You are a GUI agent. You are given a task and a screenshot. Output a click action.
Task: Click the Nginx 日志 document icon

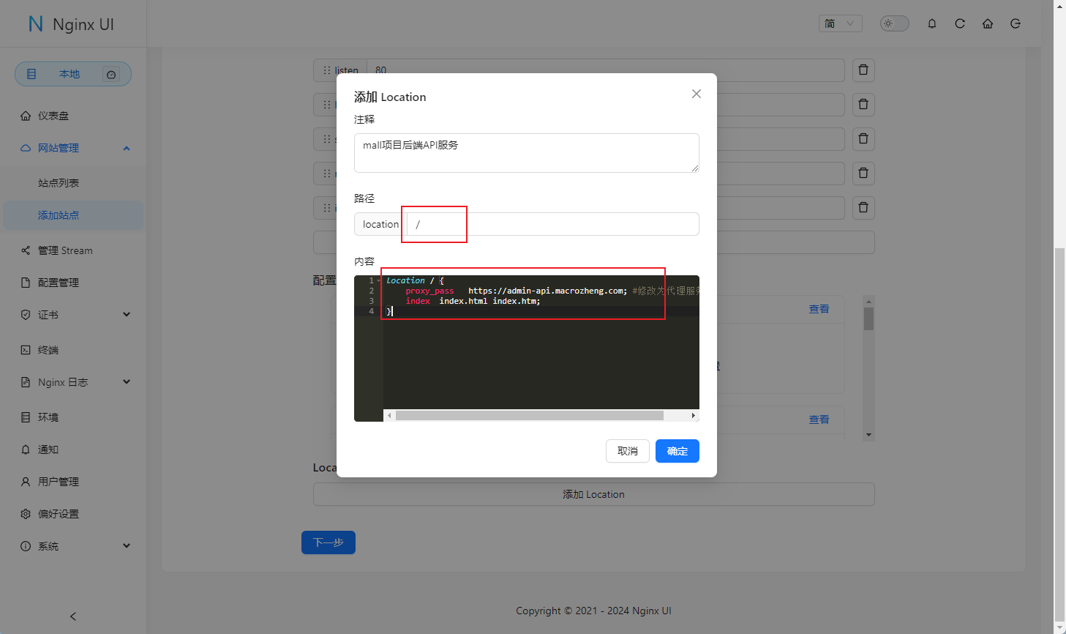tap(26, 382)
